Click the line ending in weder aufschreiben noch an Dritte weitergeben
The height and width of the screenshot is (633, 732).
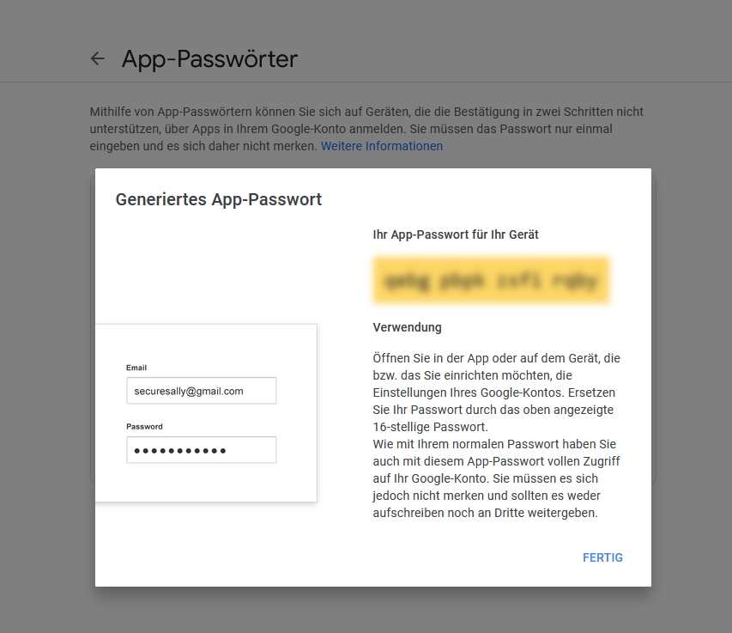coord(485,513)
